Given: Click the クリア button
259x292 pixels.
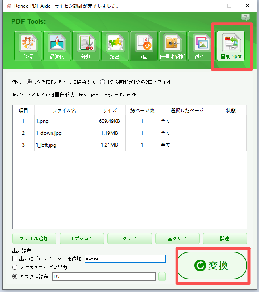Looking at the screenshot, I should [130, 239].
